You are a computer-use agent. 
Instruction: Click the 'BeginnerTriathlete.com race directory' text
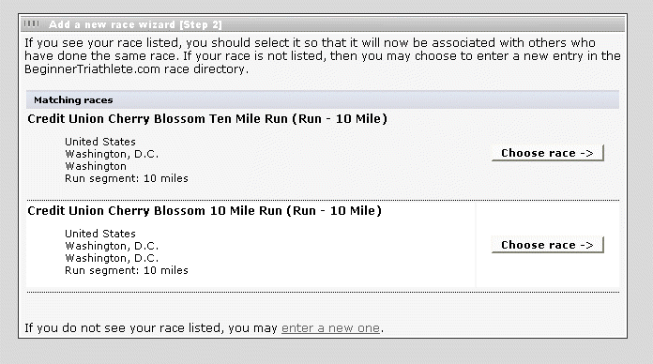pyautogui.click(x=134, y=69)
